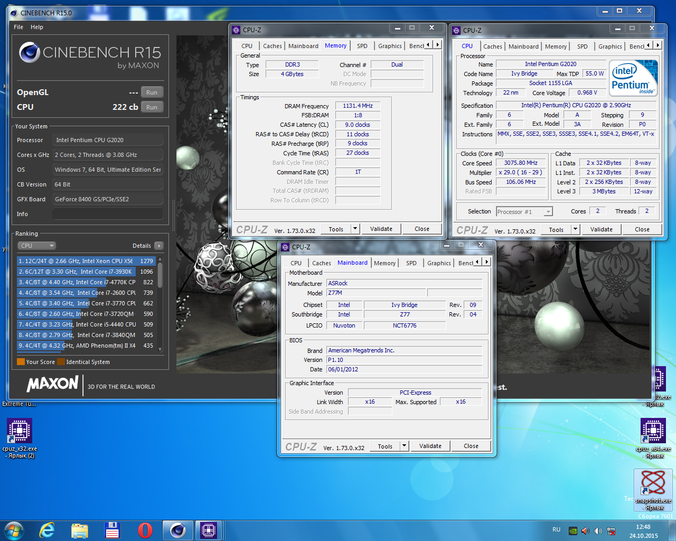Screen dimensions: 676x541
Task: Open Tools dropdown arrow in Mainboard CPU-Z window
Action: coord(405,446)
